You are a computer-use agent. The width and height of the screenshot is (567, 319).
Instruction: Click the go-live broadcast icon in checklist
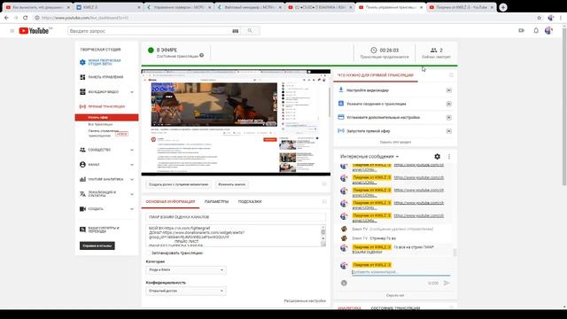coord(340,130)
